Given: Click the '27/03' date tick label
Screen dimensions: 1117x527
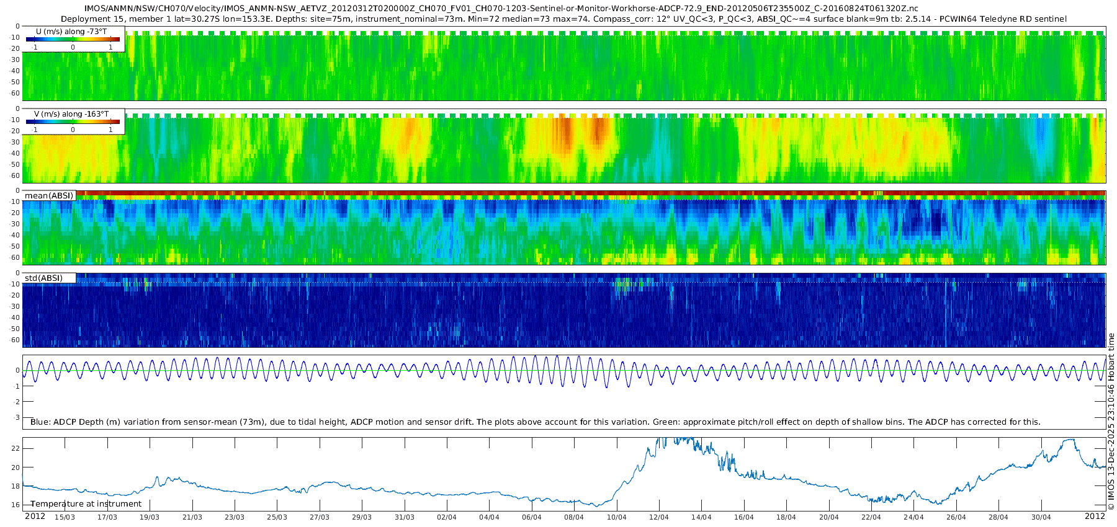Looking at the screenshot, I should (x=320, y=517).
